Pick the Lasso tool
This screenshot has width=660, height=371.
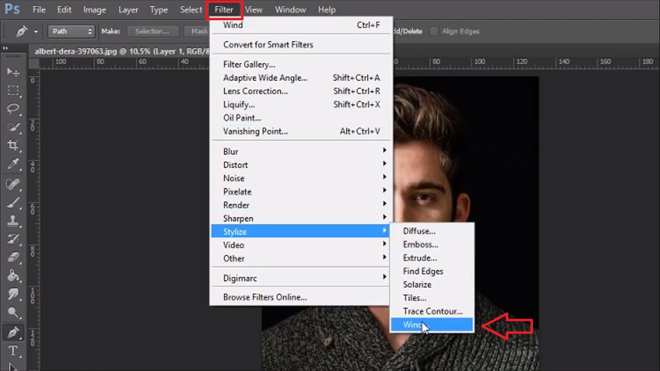tap(13, 109)
